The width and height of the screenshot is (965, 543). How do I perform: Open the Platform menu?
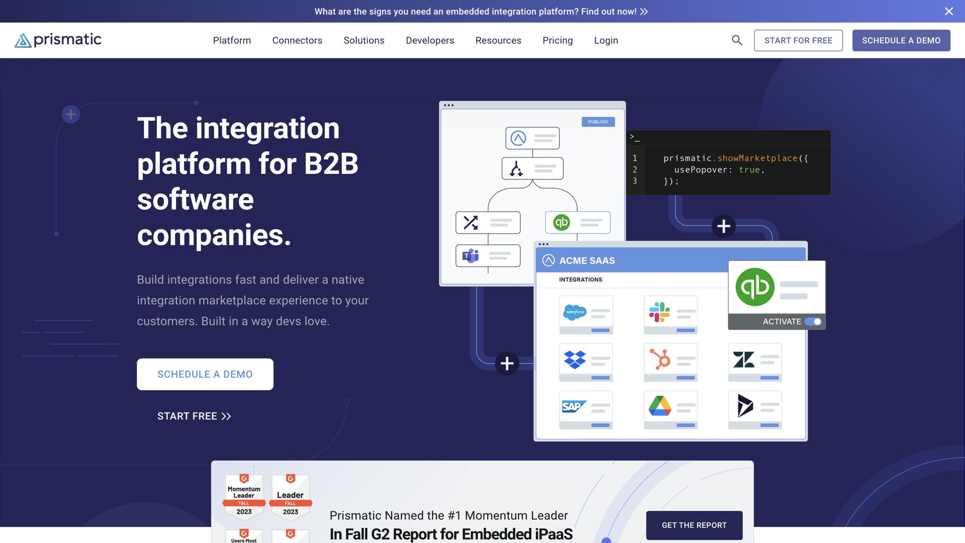tap(232, 40)
